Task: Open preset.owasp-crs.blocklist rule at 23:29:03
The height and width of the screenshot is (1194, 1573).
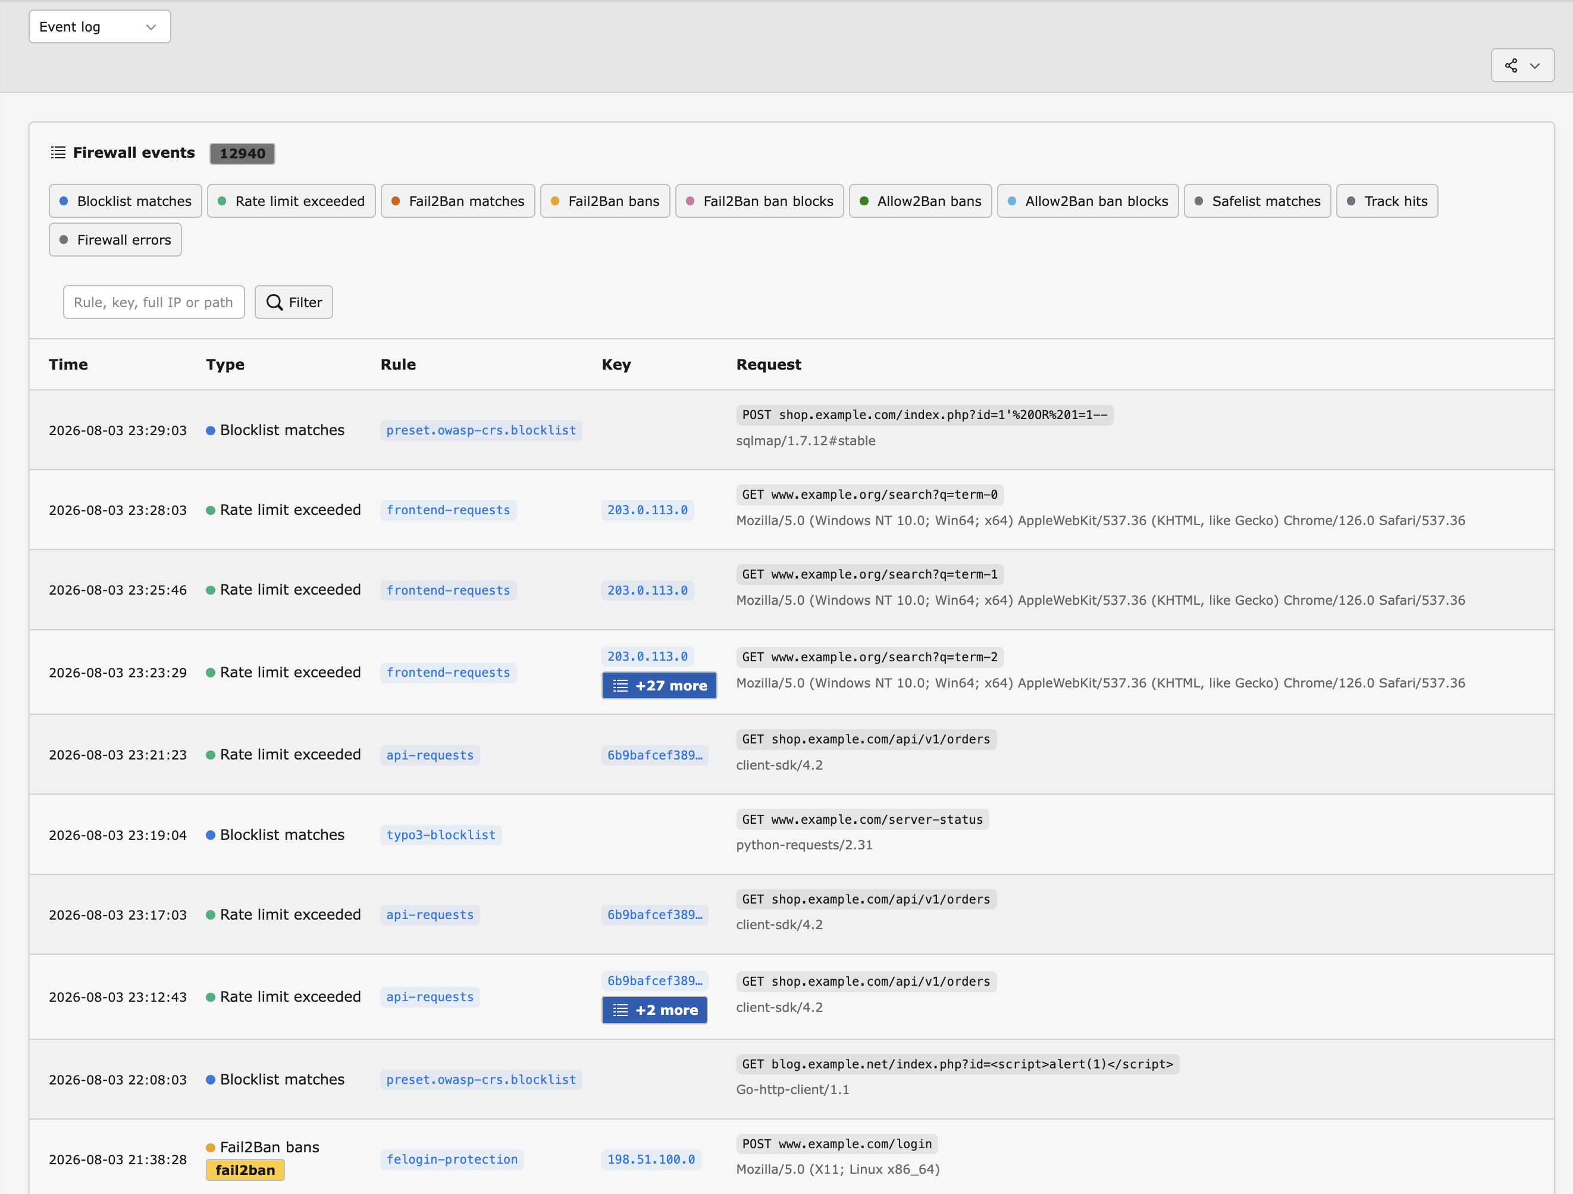Action: point(481,430)
